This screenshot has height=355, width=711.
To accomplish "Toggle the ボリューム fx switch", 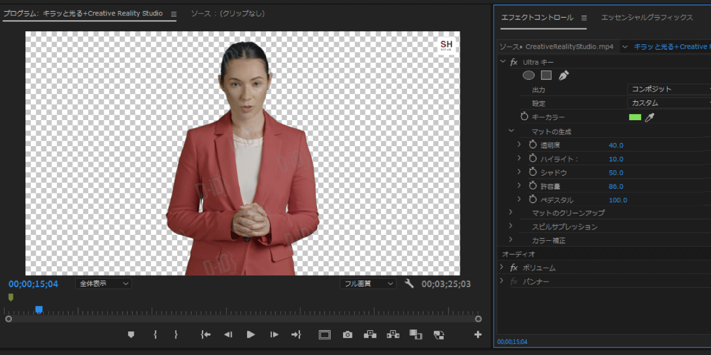I will (514, 267).
